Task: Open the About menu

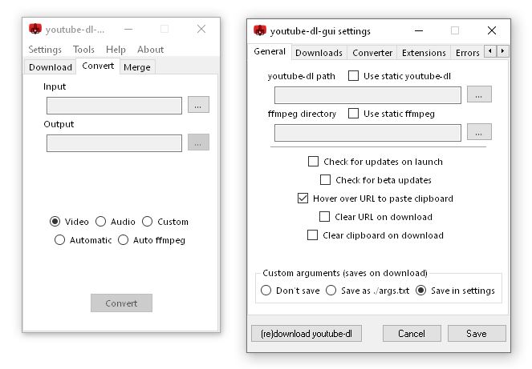Action: pos(150,50)
